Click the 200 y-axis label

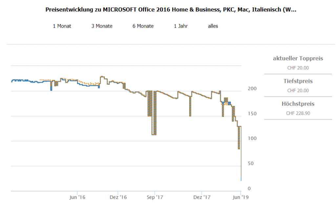point(252,89)
